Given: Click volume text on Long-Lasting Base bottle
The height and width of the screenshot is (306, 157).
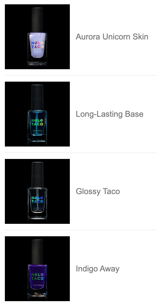Looking at the screenshot, I should (37, 131).
